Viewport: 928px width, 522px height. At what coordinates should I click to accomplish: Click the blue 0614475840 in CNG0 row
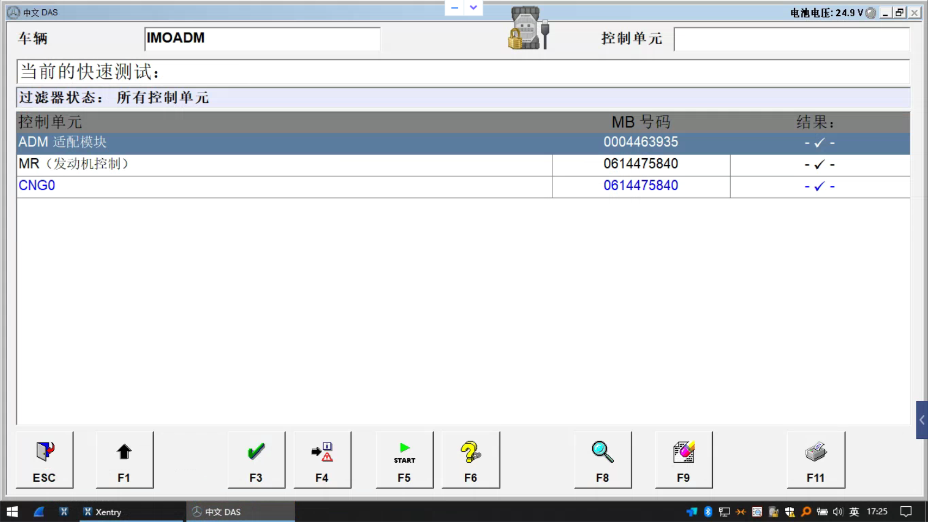pyautogui.click(x=641, y=186)
